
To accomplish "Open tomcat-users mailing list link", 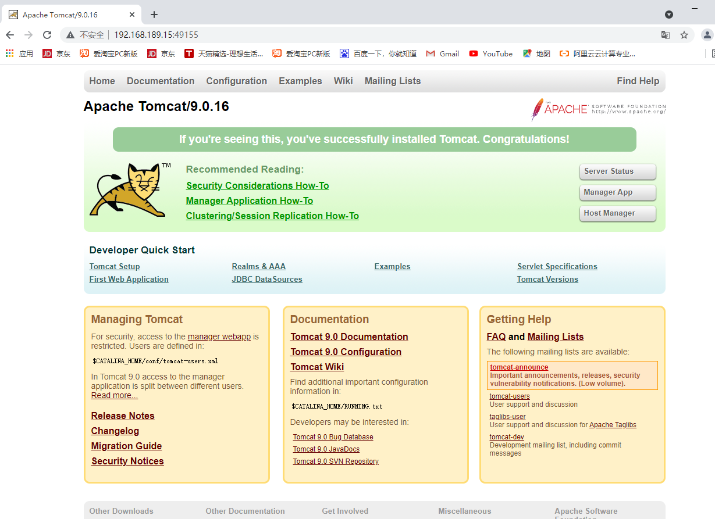I will coord(510,396).
